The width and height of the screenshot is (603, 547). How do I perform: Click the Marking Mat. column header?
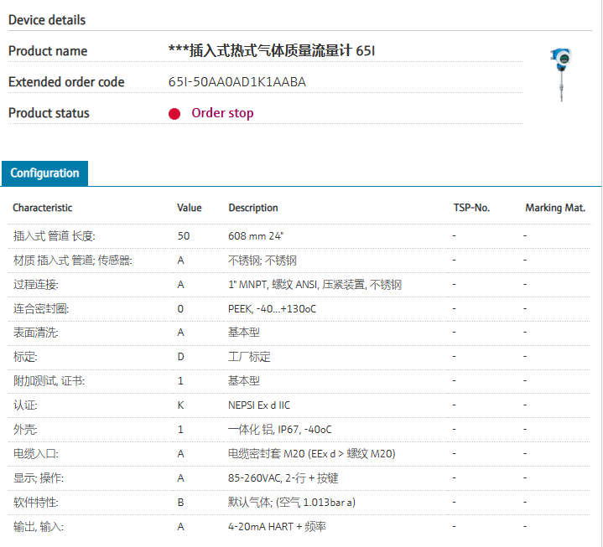click(x=555, y=208)
